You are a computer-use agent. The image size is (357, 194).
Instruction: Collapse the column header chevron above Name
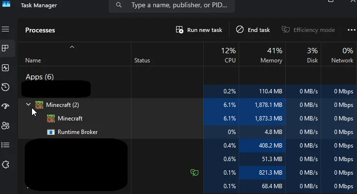tap(72, 47)
